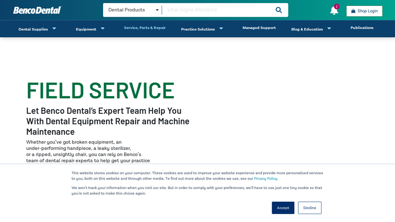The height and width of the screenshot is (222, 395).
Task: Open the Equipment menu
Action: coord(86,29)
